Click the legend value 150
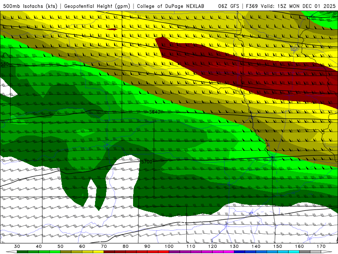 point(278,246)
